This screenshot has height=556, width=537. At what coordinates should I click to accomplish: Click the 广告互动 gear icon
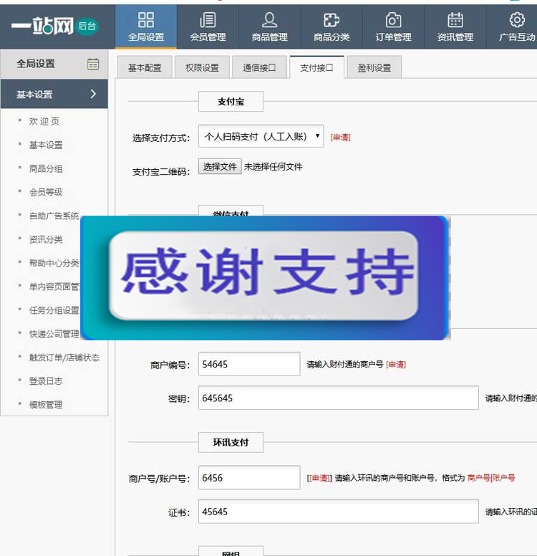click(x=517, y=20)
